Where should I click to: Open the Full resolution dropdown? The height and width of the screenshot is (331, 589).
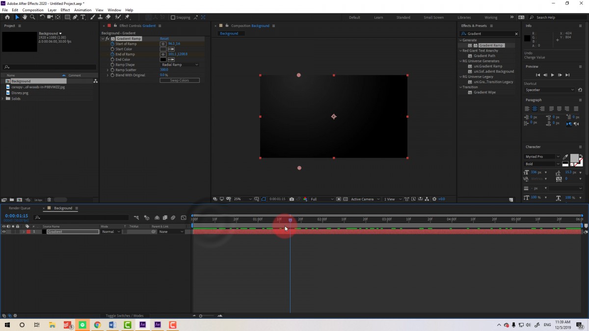(x=322, y=199)
